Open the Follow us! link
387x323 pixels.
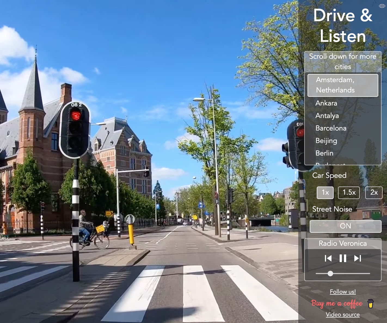(x=343, y=292)
